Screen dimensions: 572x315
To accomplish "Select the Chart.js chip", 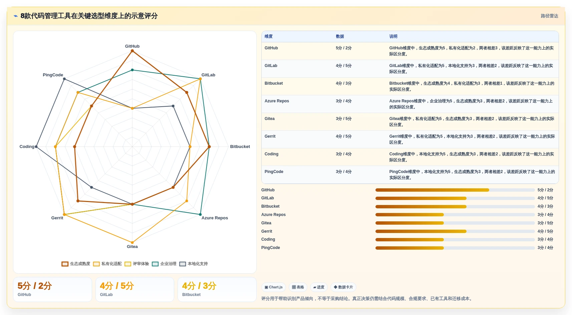I will tap(274, 287).
